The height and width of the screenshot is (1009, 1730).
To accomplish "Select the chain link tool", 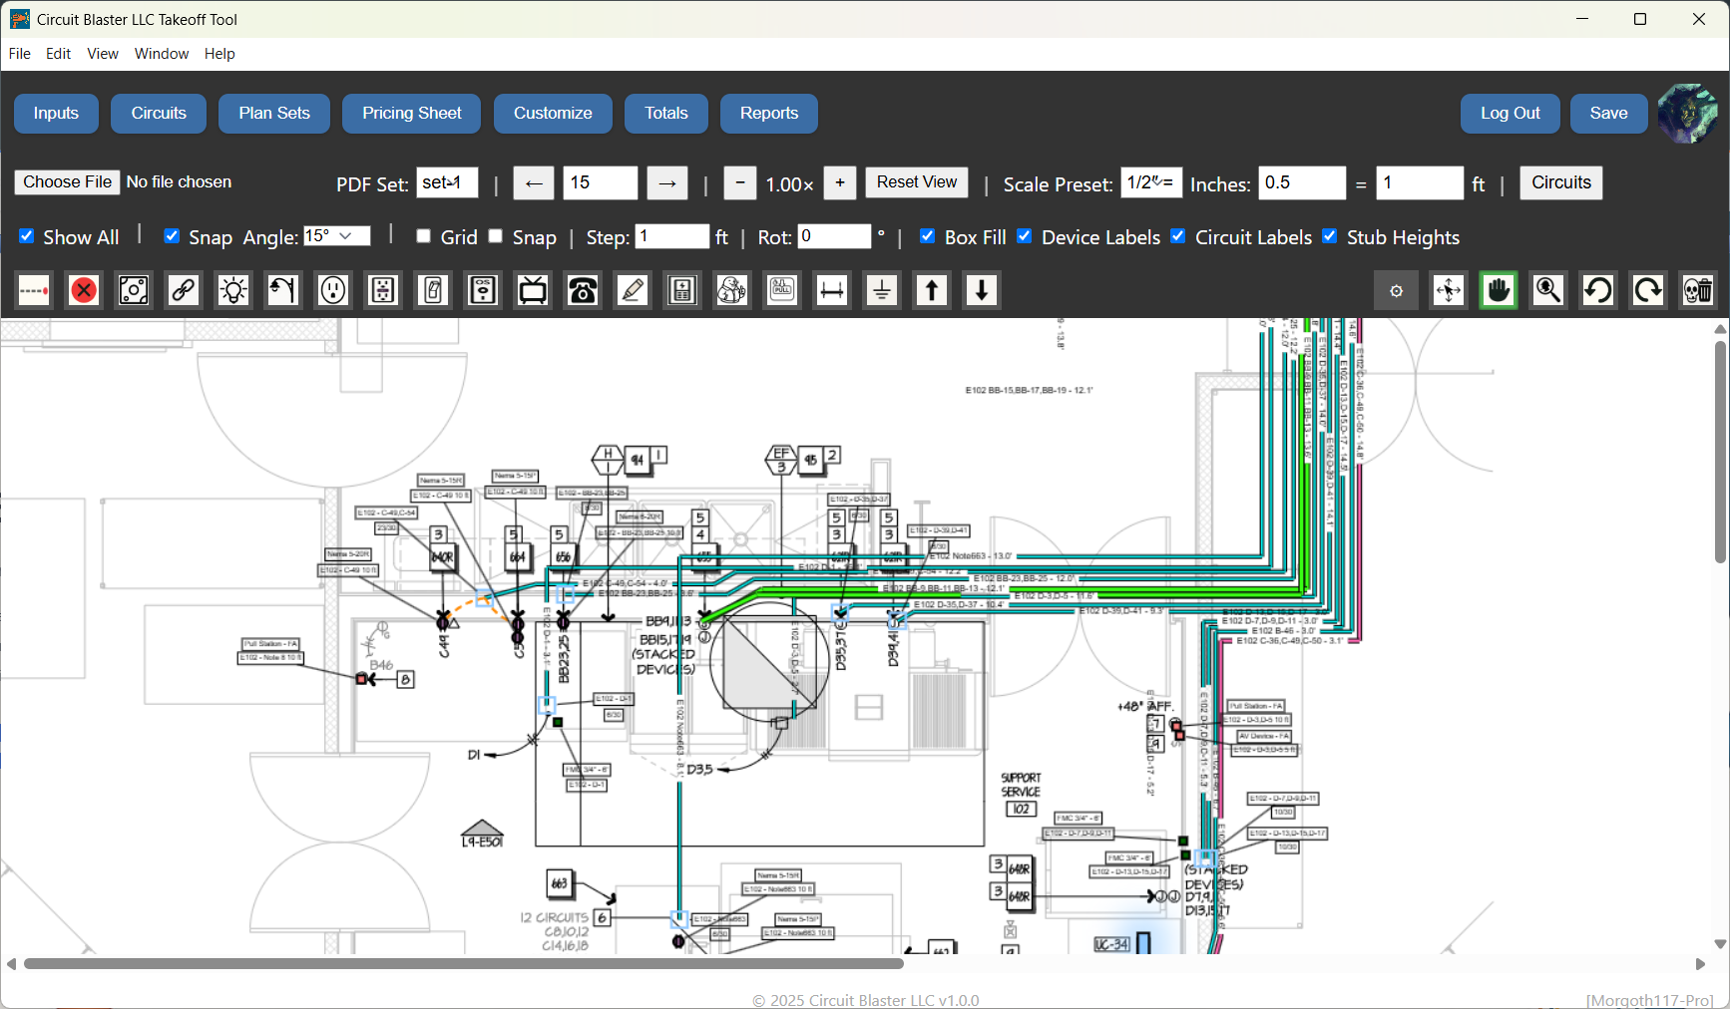I will (x=184, y=290).
